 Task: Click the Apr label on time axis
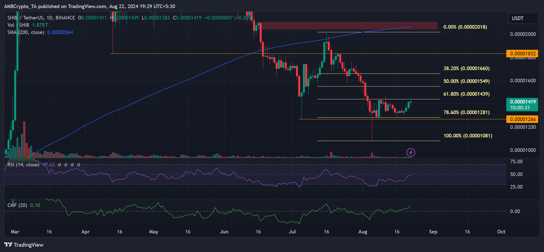click(x=85, y=232)
